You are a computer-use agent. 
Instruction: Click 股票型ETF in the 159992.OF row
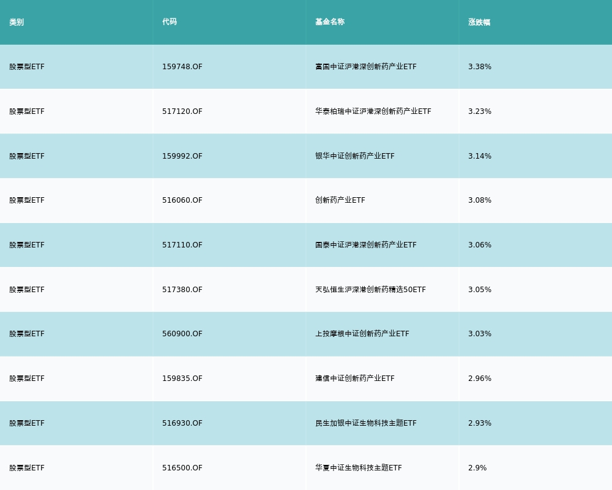pyautogui.click(x=27, y=156)
